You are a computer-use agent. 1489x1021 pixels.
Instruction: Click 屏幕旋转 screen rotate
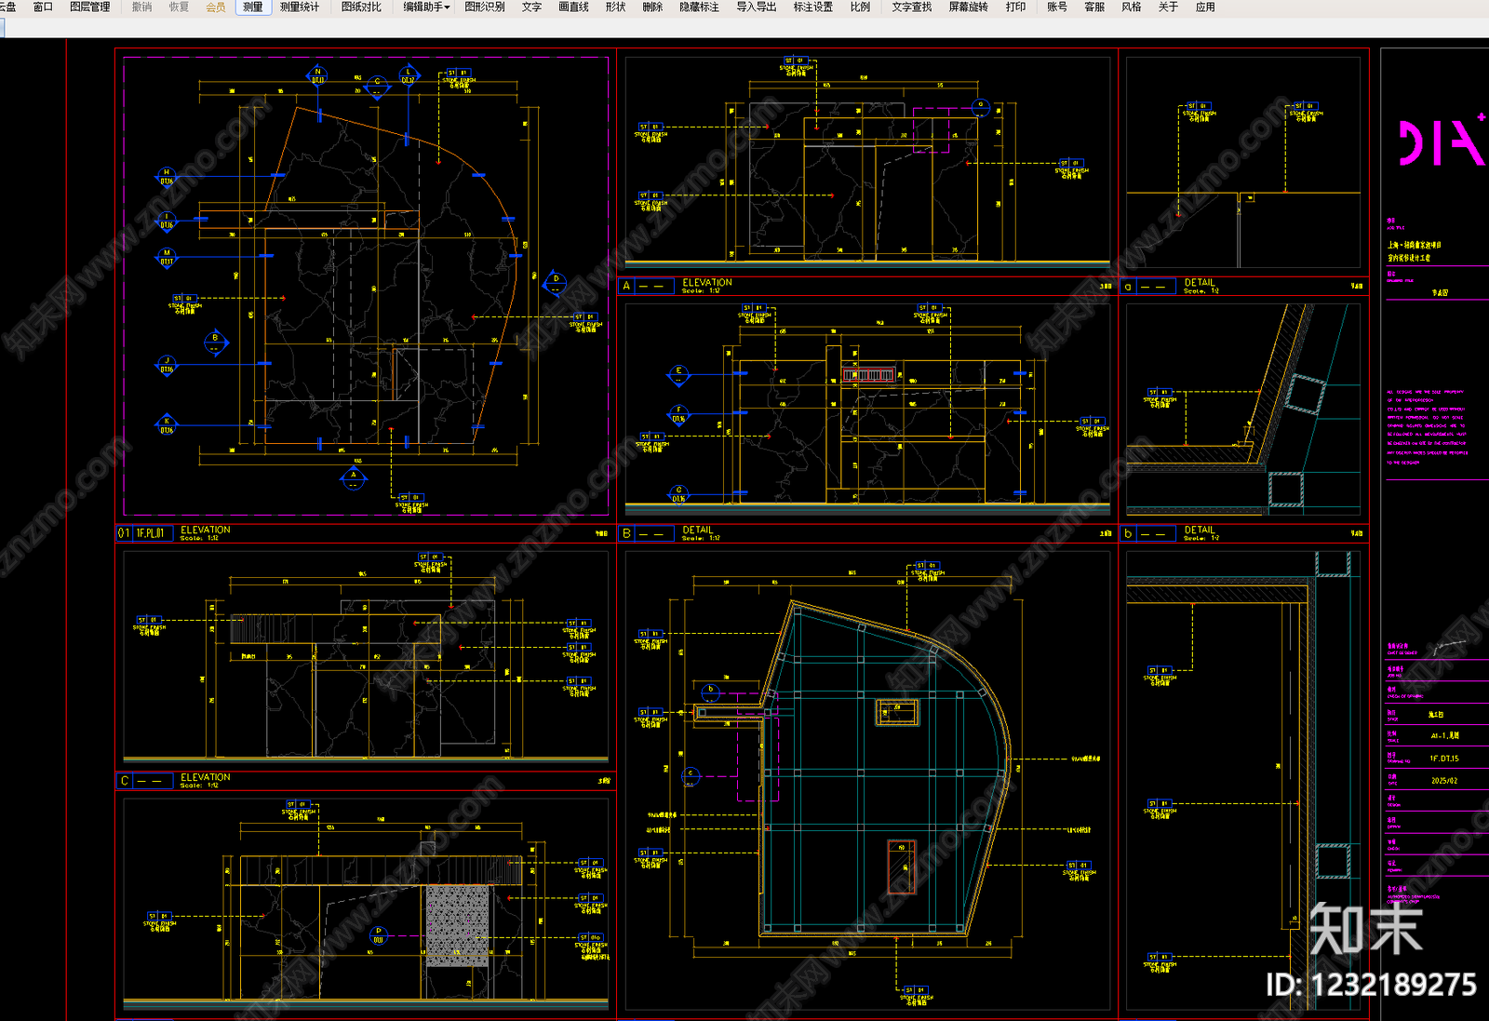(x=969, y=7)
